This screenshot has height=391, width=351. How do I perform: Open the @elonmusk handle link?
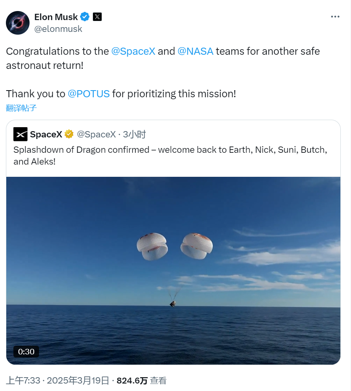point(58,29)
